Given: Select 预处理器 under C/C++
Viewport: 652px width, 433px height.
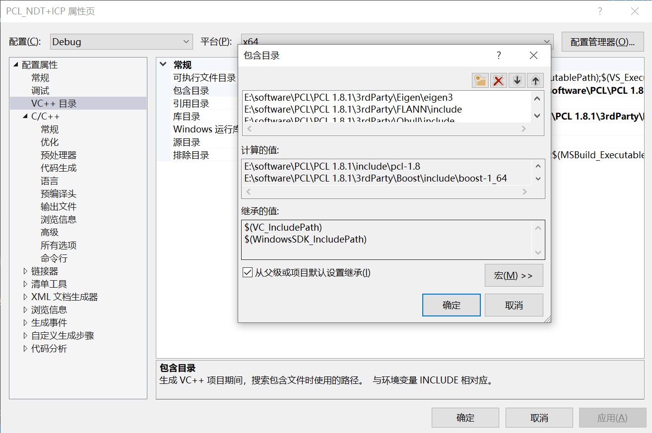Looking at the screenshot, I should coord(59,155).
